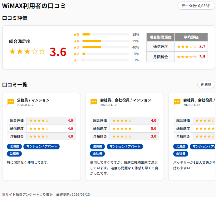This screenshot has width=216, height=197.
Task: Click 会社員 tag on third review card
Action: pyautogui.click(x=181, y=154)
